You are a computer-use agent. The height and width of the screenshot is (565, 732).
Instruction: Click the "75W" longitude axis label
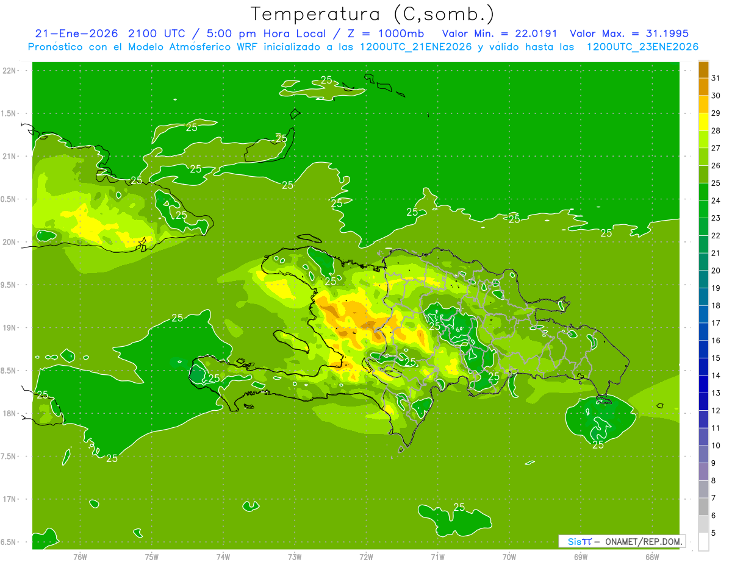click(x=151, y=557)
